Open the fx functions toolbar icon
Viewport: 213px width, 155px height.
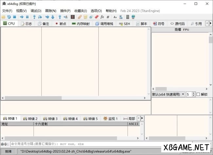(x=102, y=17)
